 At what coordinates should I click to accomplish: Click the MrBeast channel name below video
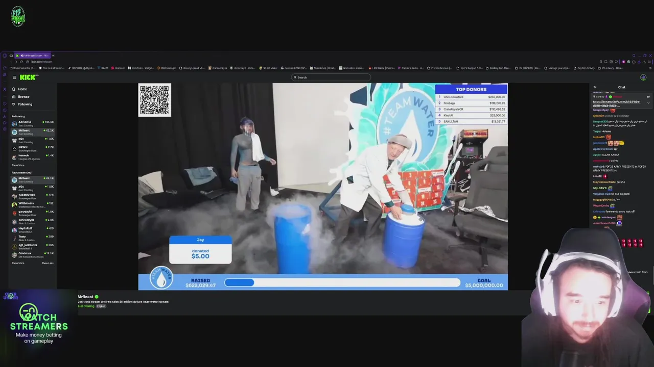[x=85, y=297]
